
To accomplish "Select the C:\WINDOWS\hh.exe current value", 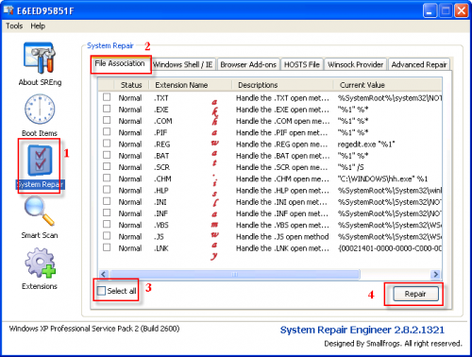I will coord(382,178).
